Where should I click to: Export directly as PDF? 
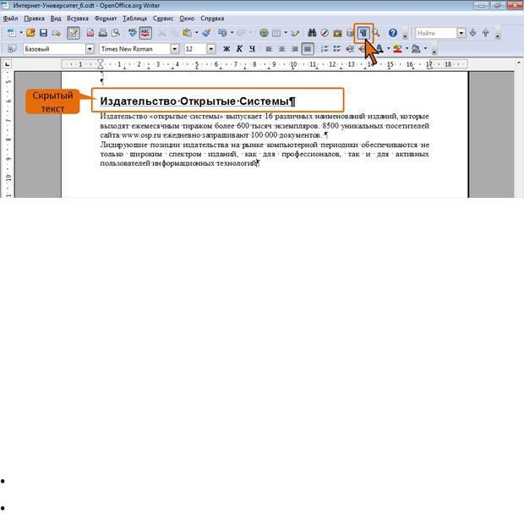click(x=90, y=33)
